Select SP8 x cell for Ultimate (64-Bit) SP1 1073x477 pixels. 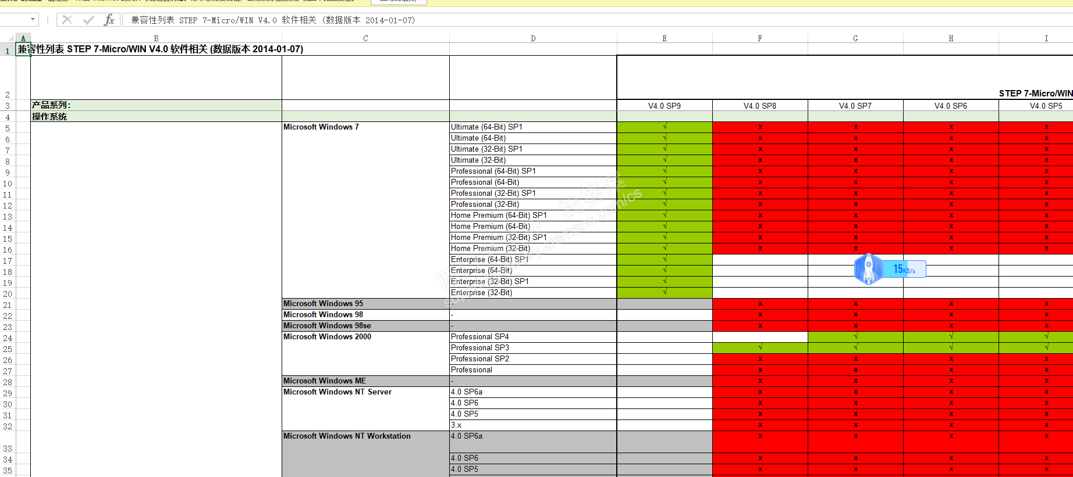click(760, 127)
